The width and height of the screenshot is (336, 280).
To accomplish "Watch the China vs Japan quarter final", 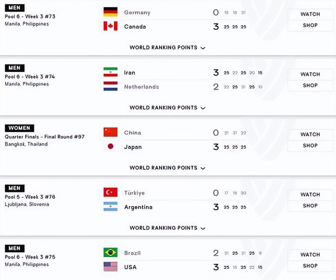I will (x=310, y=135).
